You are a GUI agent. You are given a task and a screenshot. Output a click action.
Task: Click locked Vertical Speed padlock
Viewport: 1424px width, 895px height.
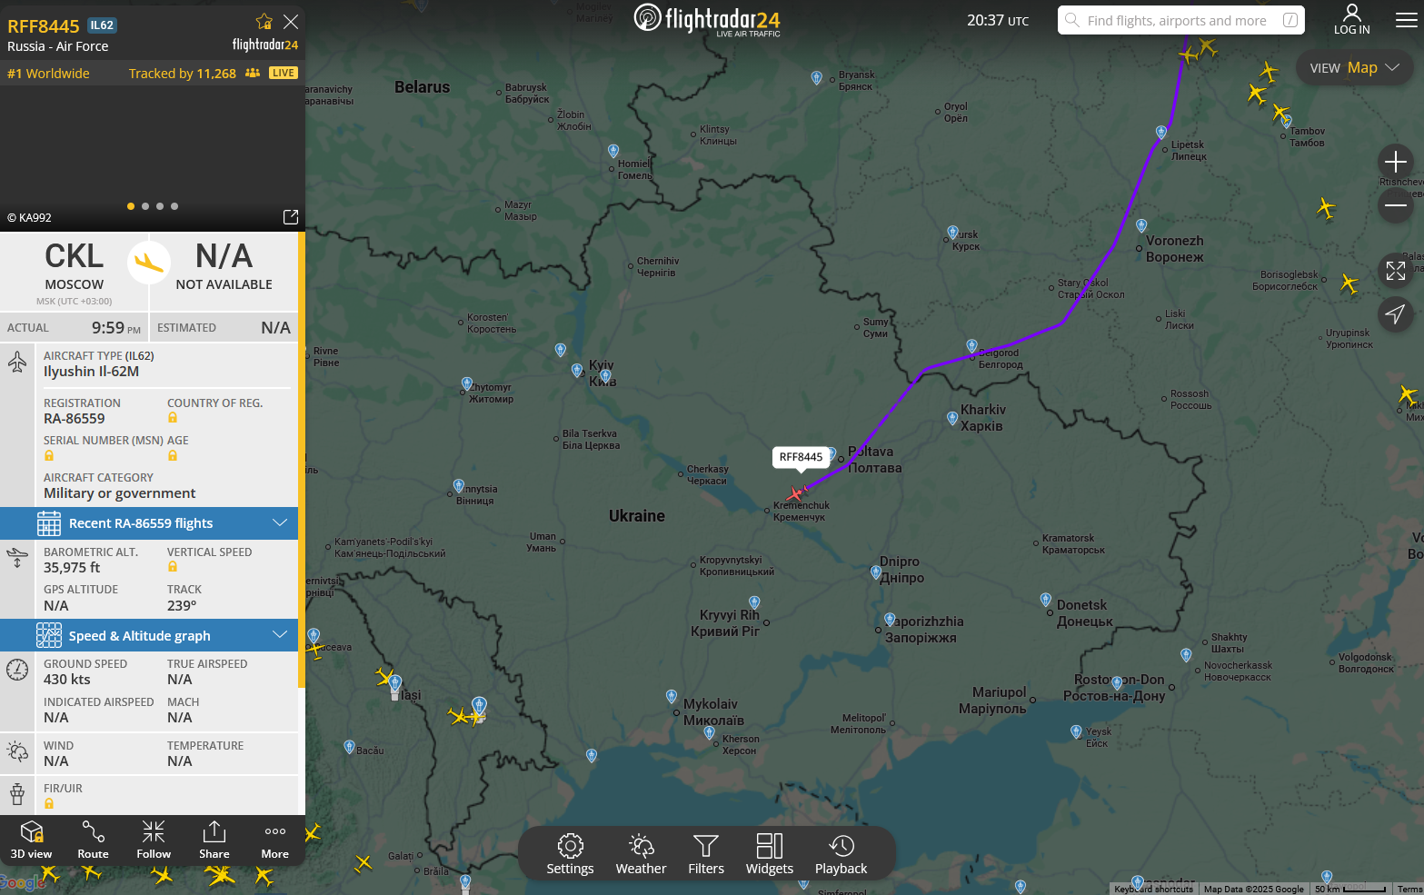173,567
